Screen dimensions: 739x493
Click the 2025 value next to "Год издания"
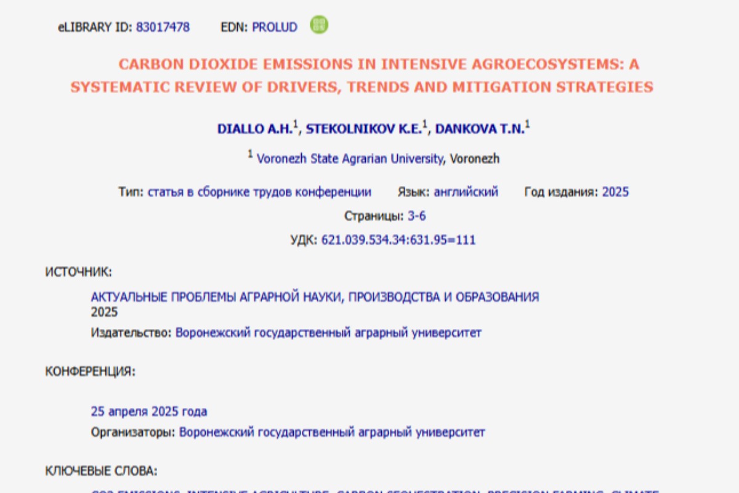click(615, 192)
